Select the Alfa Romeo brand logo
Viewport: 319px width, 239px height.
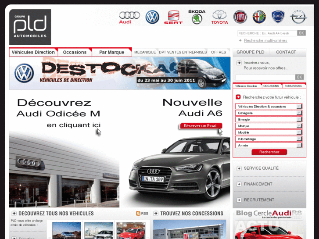[259, 17]
